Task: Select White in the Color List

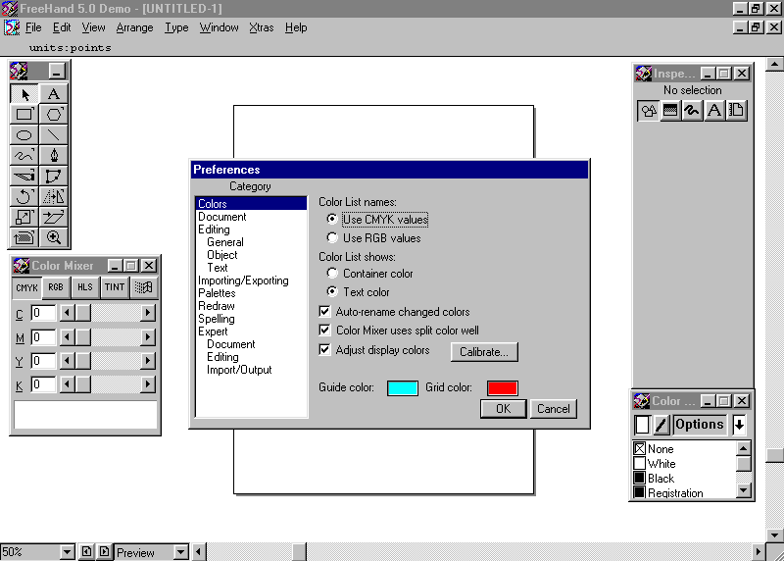Action: click(661, 464)
